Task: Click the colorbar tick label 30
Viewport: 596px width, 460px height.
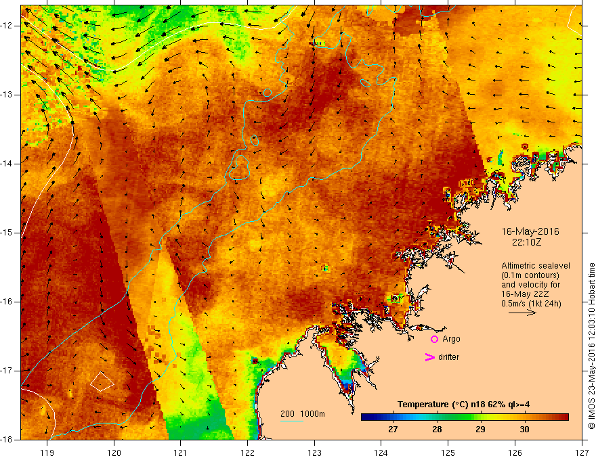Action: [524, 430]
